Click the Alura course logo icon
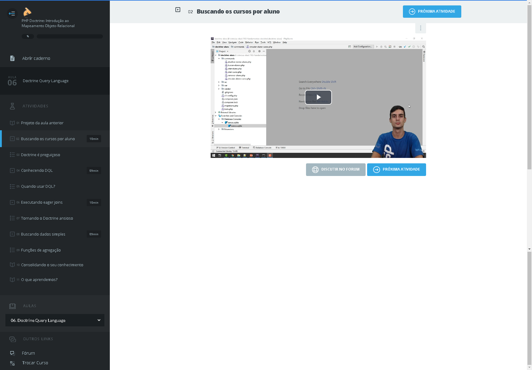This screenshot has width=532, height=370. (27, 12)
